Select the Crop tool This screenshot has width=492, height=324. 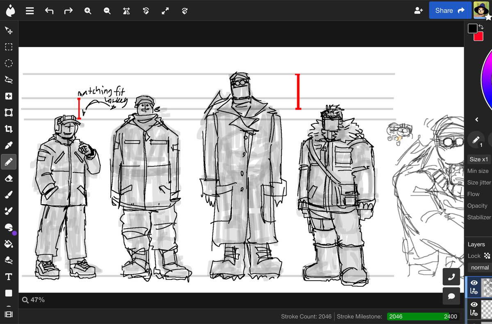point(9,129)
